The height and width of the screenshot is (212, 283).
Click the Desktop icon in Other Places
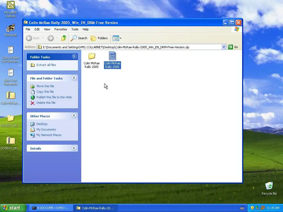(x=33, y=124)
